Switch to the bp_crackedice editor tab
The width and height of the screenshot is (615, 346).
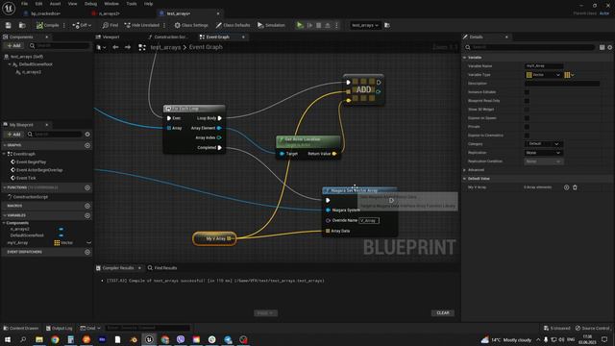coord(45,13)
